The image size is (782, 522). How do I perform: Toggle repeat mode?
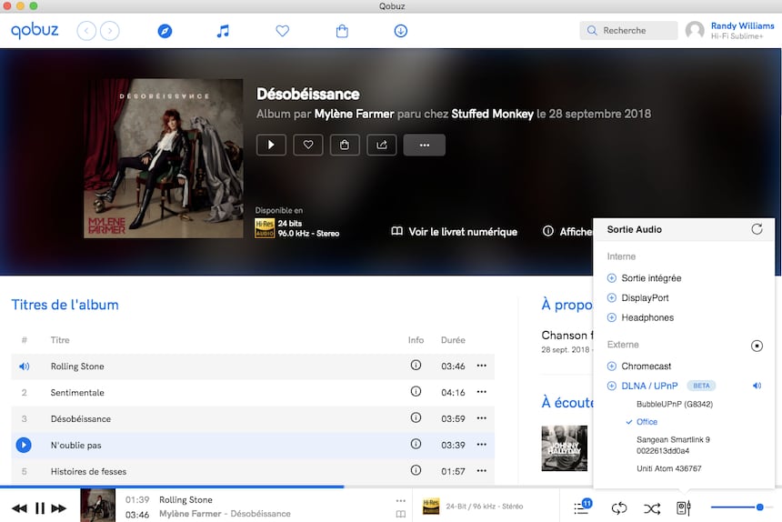tap(619, 508)
